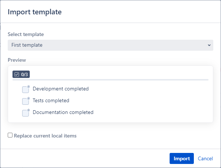
Task: Click the 0/3 progress badge
Action: click(x=21, y=74)
